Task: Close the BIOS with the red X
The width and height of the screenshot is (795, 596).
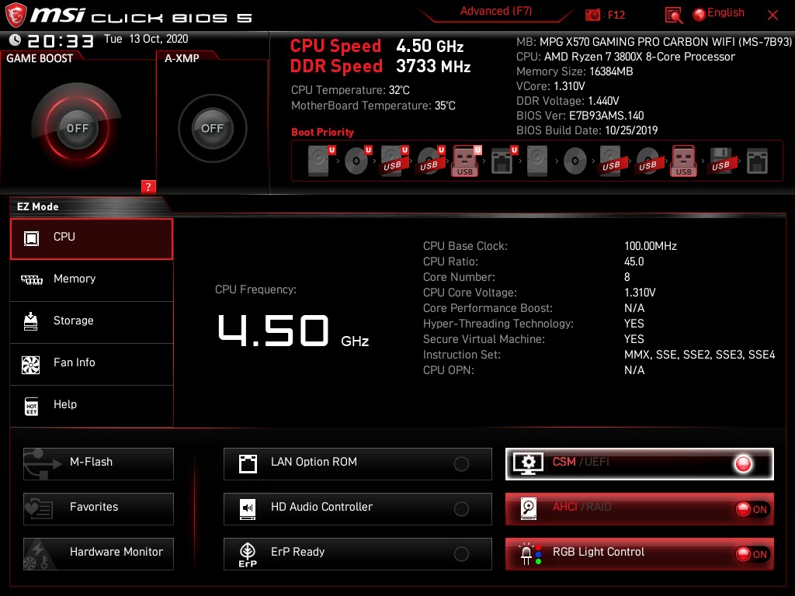Action: (x=772, y=16)
